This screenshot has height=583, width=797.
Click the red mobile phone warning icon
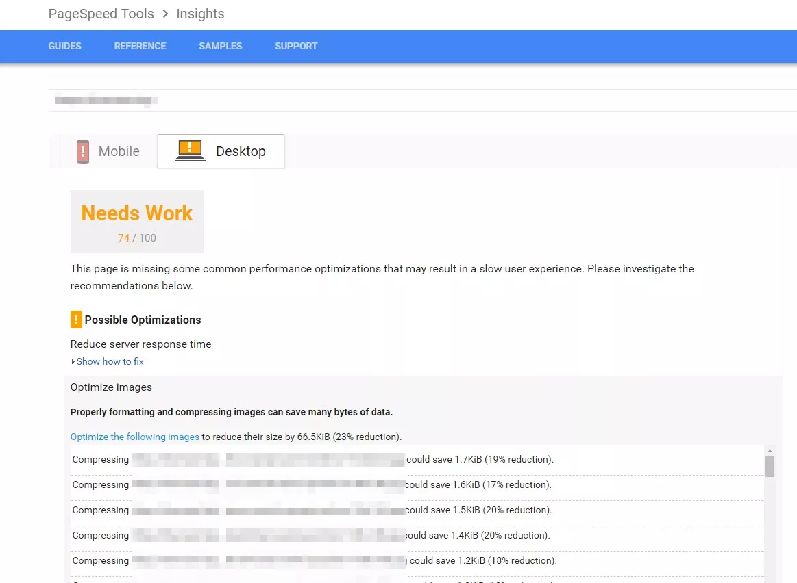(83, 152)
